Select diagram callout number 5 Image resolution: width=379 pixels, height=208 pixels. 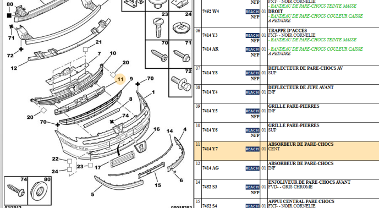[92, 194]
